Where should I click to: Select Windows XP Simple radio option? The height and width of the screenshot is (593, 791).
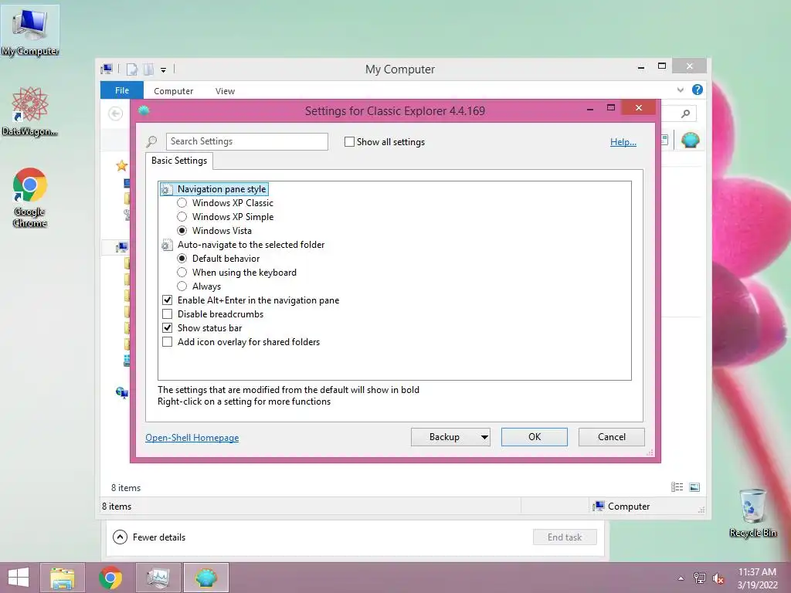point(182,217)
